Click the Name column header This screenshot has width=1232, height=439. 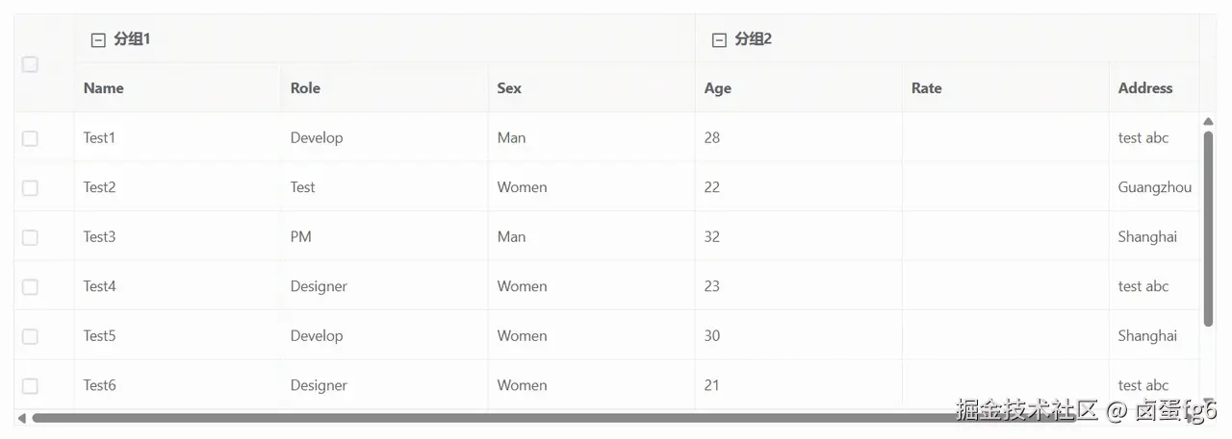click(x=104, y=88)
